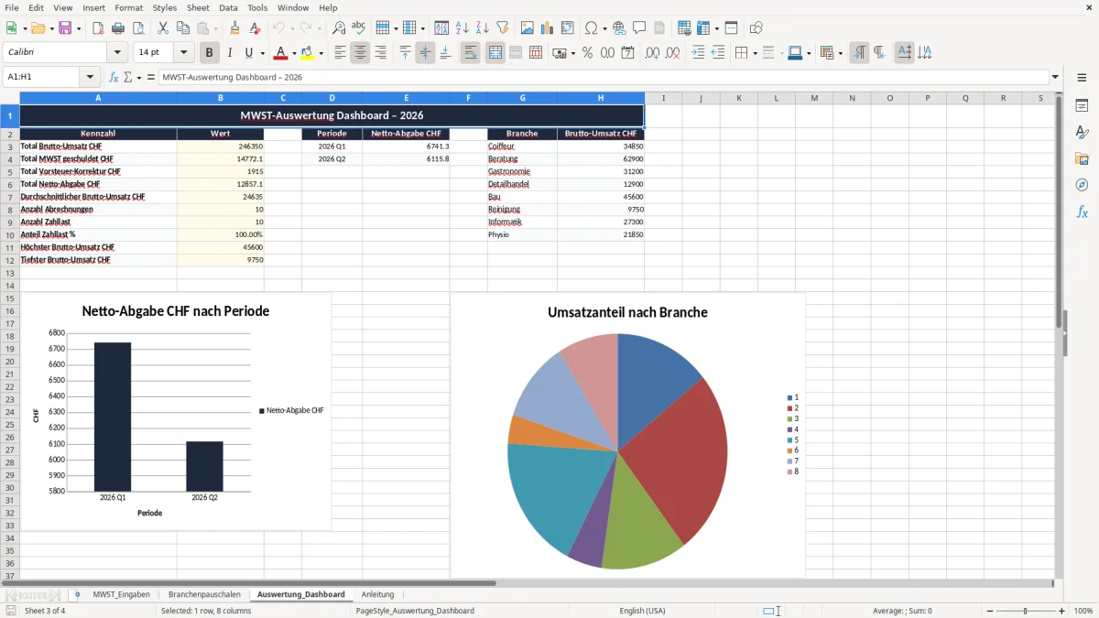Click the Sort Descending icon
The width and height of the screenshot is (1099, 618).
point(482,28)
